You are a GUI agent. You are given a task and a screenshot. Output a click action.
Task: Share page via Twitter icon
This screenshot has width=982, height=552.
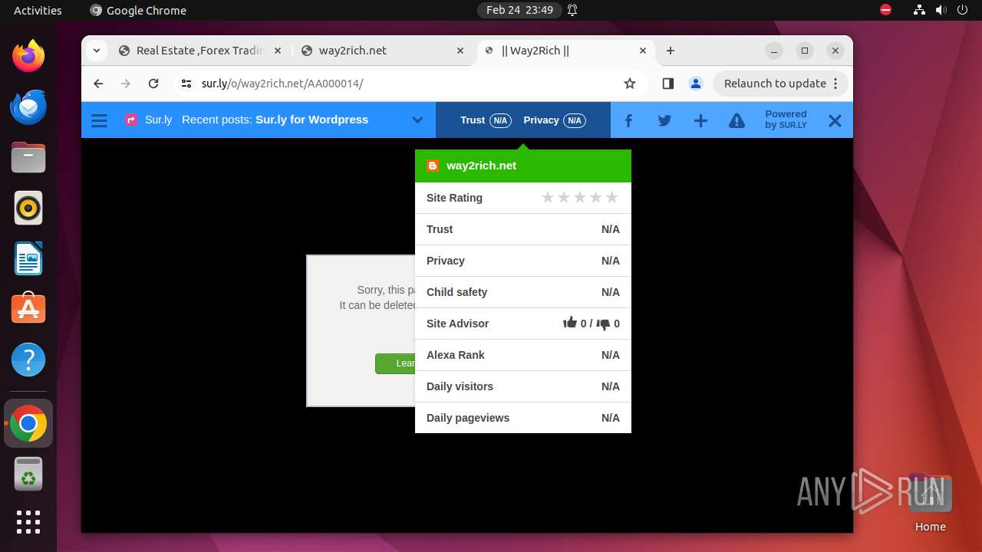pyautogui.click(x=664, y=120)
